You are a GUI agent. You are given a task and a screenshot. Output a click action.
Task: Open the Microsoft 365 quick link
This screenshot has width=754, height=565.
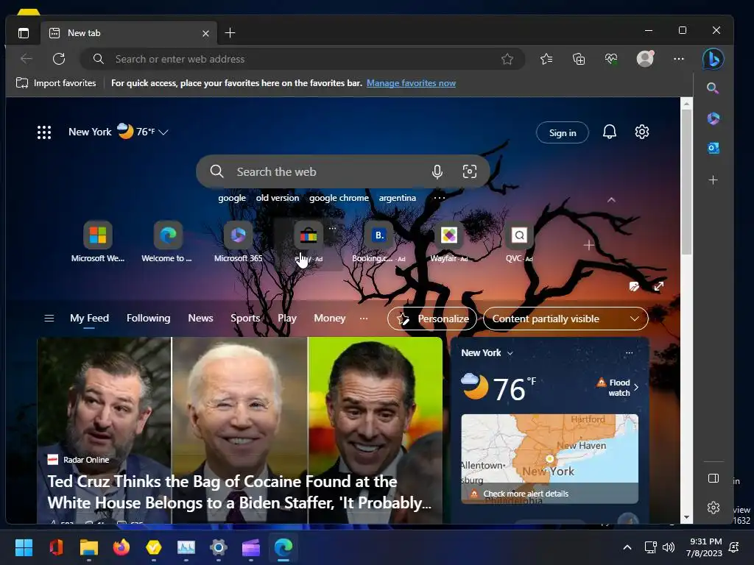tap(238, 242)
